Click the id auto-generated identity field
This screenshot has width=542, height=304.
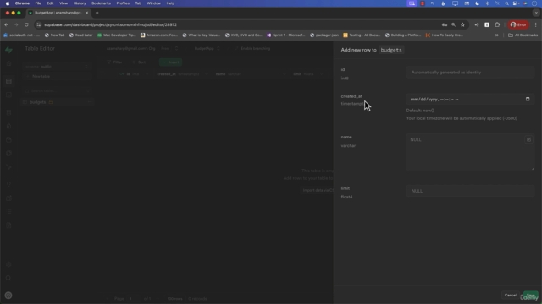click(470, 73)
